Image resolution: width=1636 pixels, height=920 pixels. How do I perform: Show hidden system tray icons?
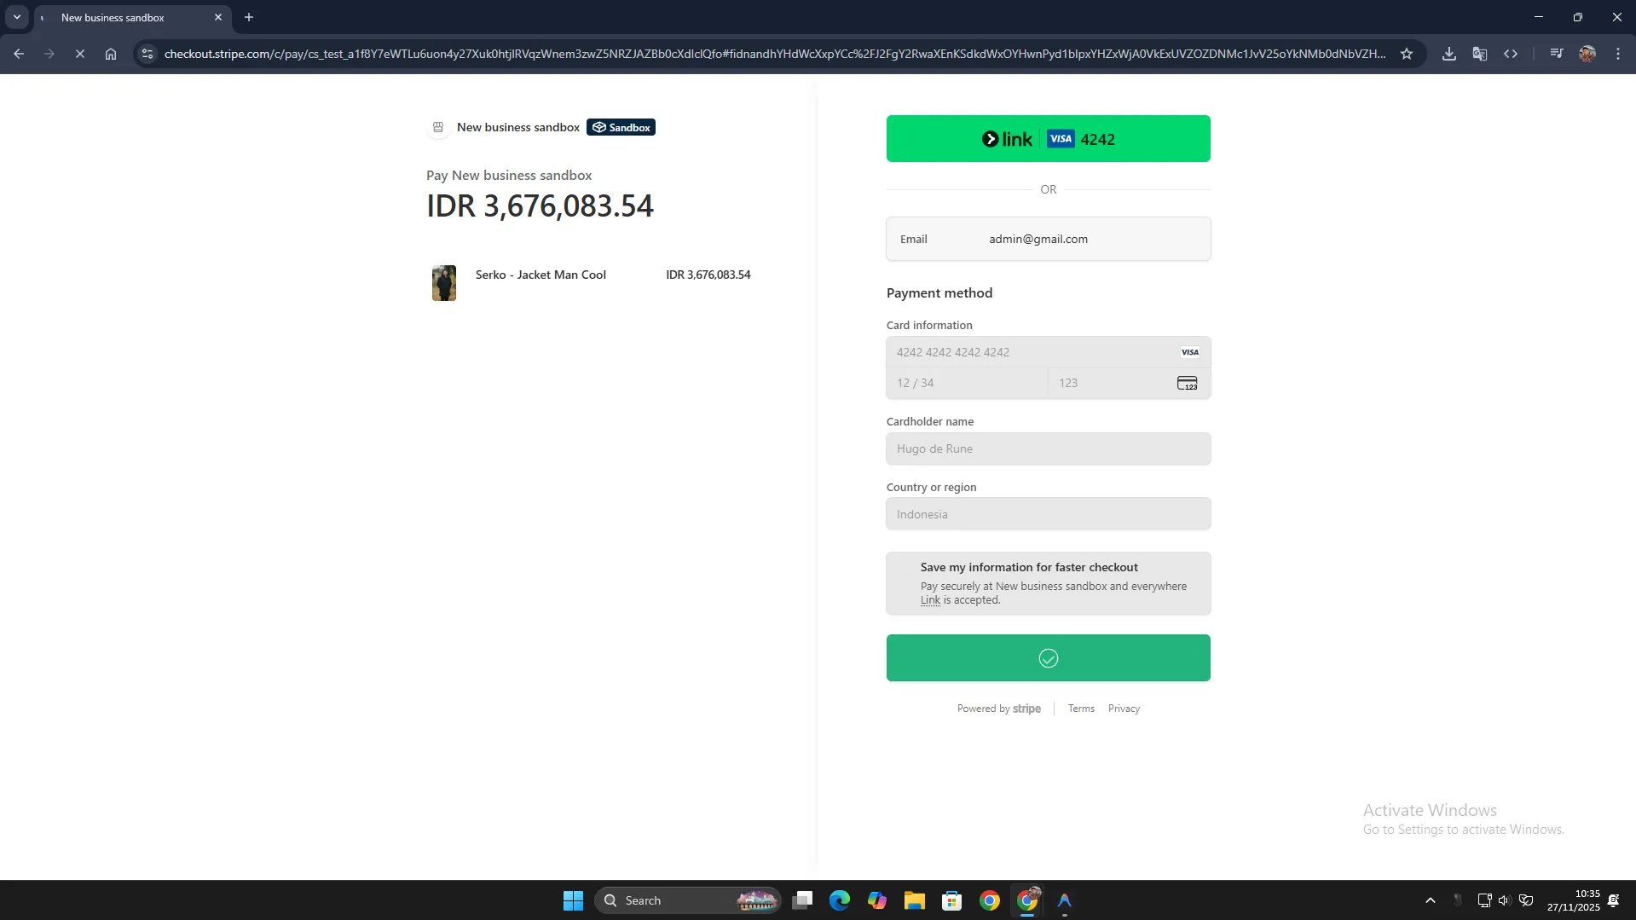tap(1430, 900)
